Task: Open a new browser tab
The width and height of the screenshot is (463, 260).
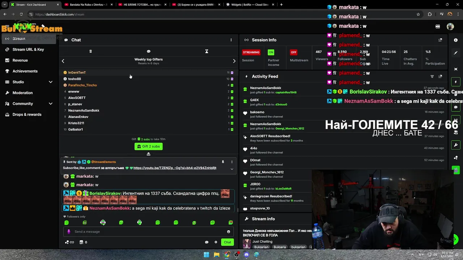Action: click(281, 5)
